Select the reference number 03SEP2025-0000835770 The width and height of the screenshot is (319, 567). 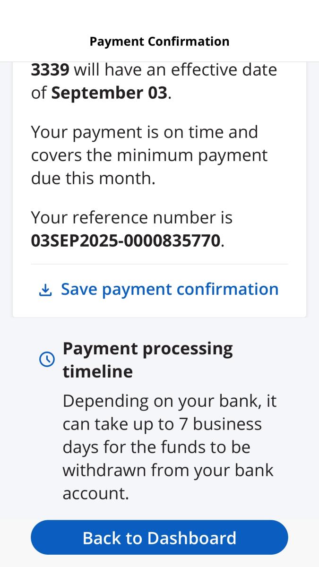[x=125, y=241]
